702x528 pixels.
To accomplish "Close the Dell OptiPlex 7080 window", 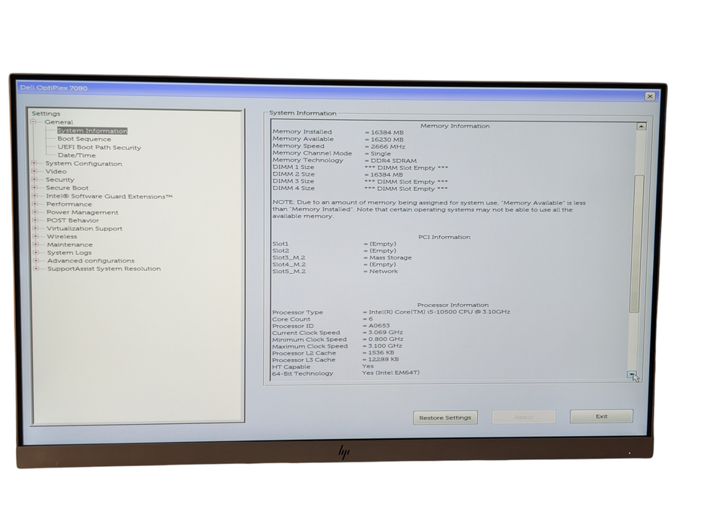I will click(650, 97).
